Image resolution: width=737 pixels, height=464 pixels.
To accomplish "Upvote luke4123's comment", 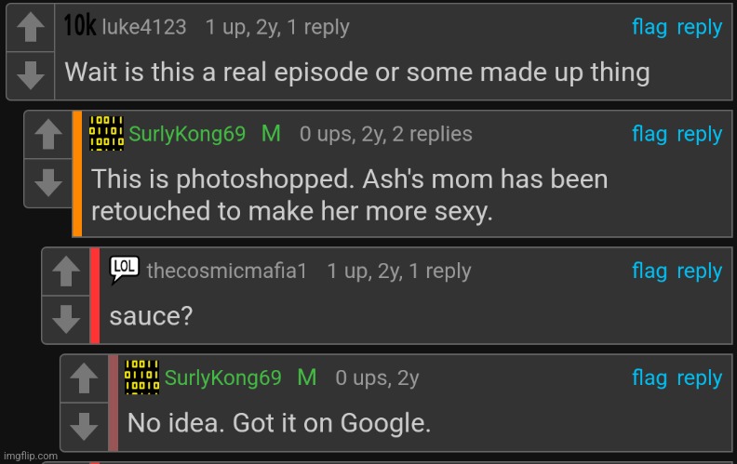I will (31, 27).
